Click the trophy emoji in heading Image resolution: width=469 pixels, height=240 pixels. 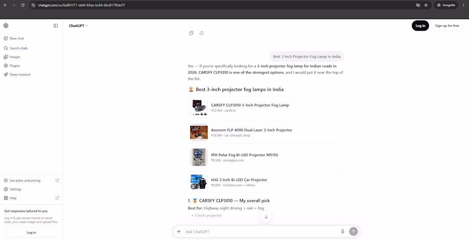coord(191,89)
